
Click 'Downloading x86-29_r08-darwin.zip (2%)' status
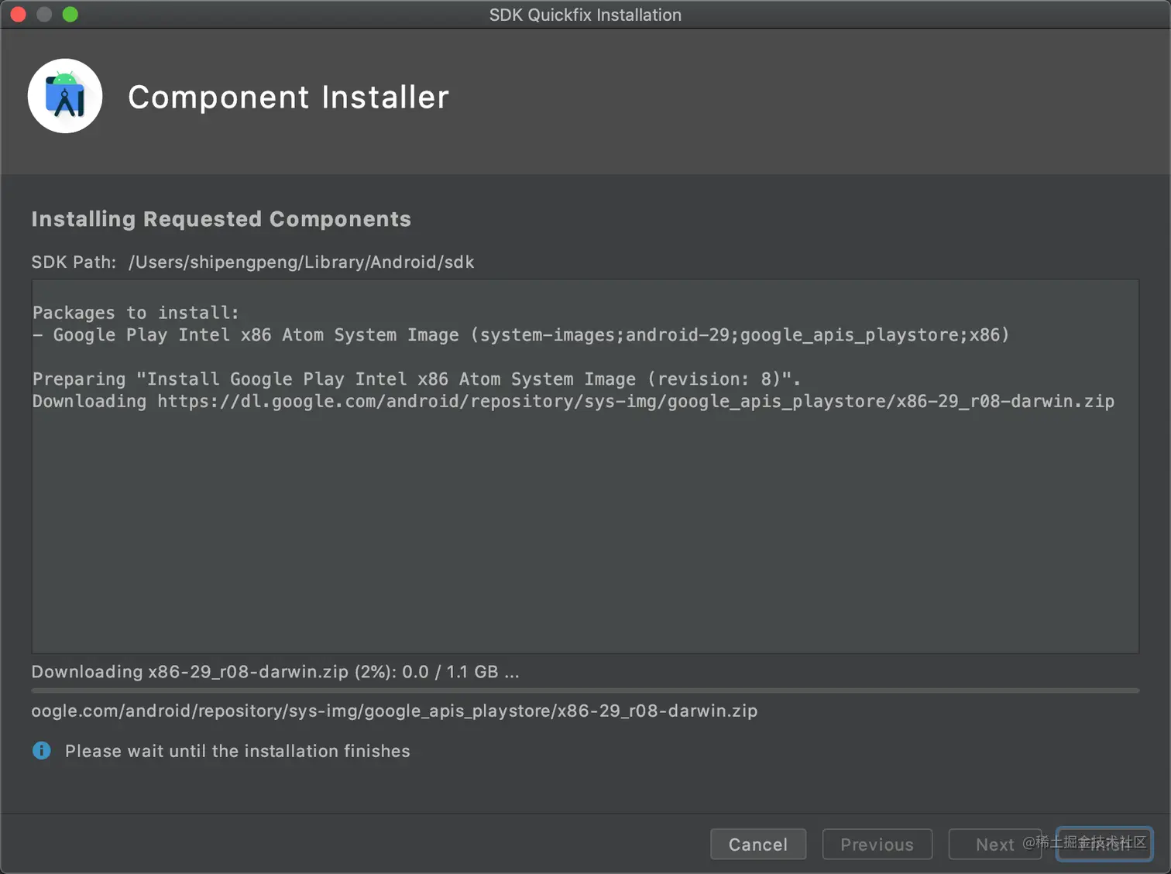pyautogui.click(x=276, y=671)
